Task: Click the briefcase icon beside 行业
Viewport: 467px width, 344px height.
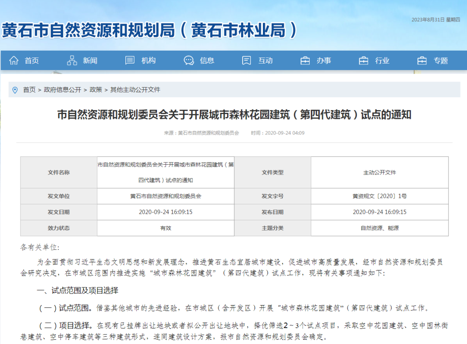Action: [363, 61]
